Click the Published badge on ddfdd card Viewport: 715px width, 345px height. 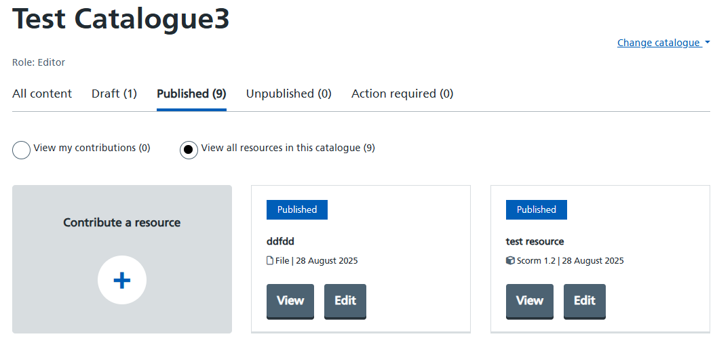(x=297, y=209)
